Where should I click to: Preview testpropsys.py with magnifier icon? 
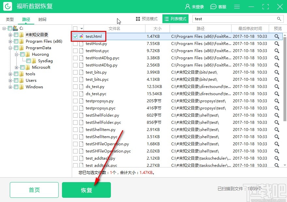tap(277, 101)
